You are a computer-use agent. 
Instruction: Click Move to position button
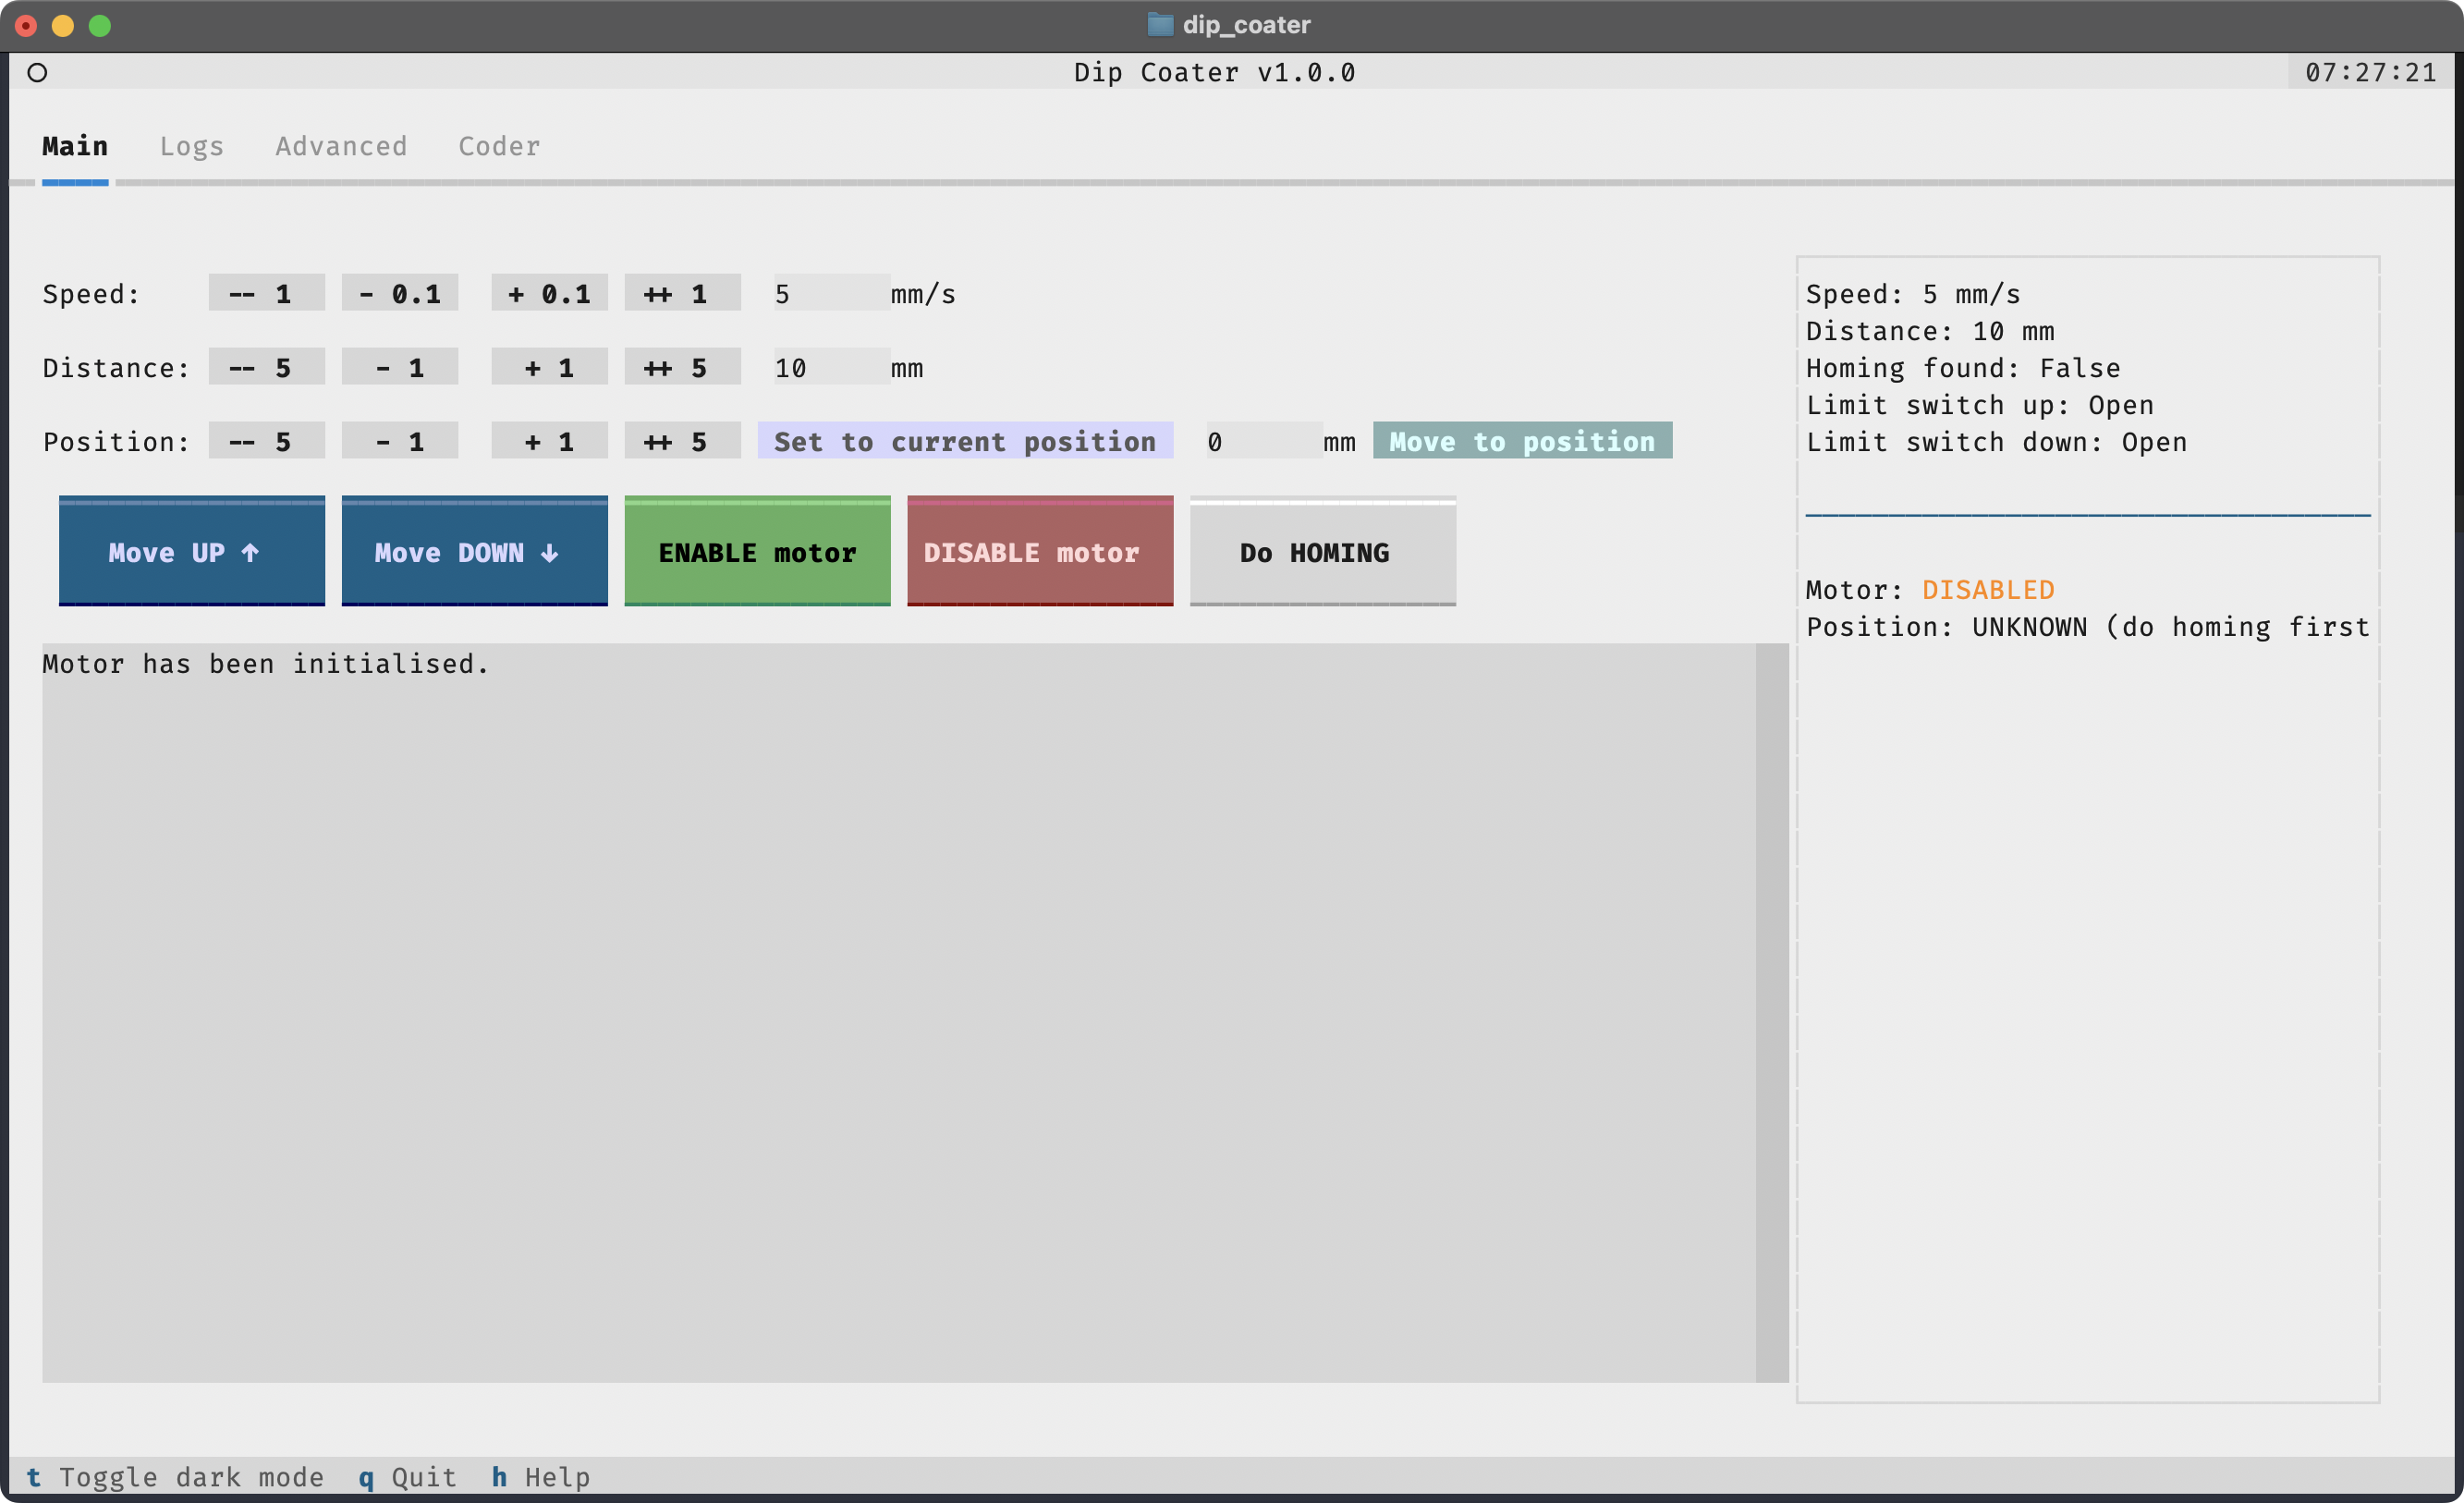(1521, 442)
